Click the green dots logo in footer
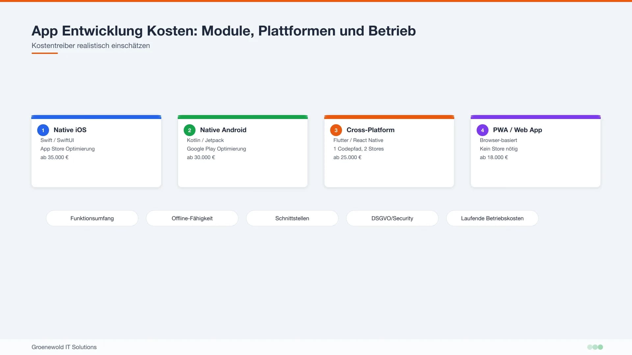 (595, 347)
